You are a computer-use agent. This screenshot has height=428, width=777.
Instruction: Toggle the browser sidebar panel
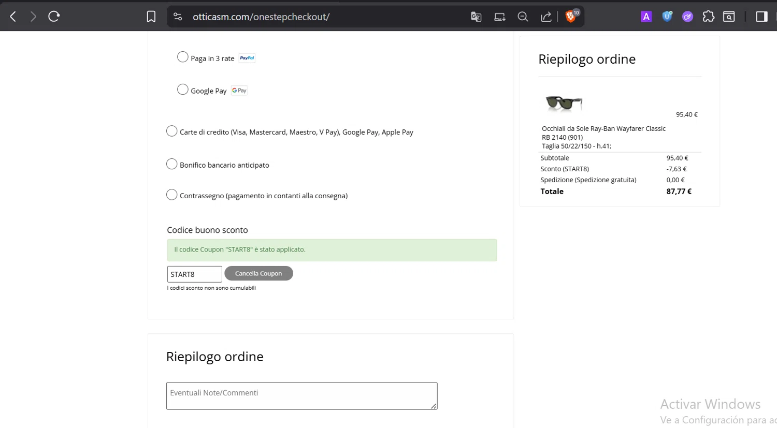click(x=761, y=17)
